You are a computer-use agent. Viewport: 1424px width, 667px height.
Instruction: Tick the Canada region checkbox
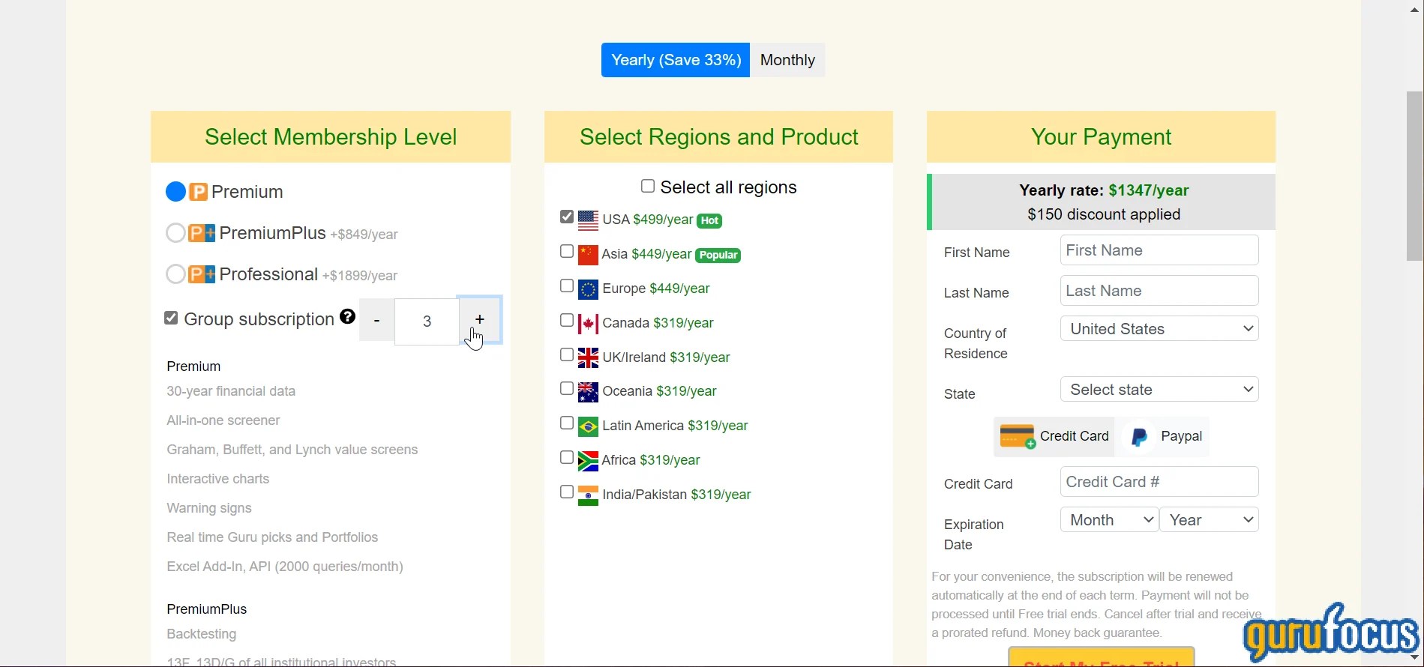pyautogui.click(x=567, y=321)
